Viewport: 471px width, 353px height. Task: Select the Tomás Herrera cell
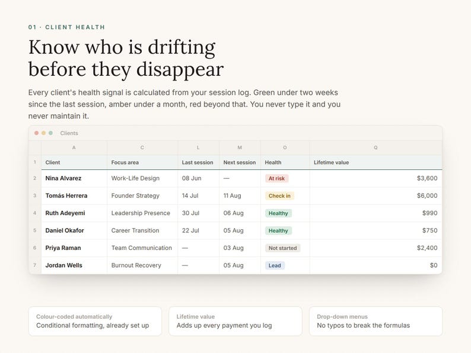pos(74,195)
